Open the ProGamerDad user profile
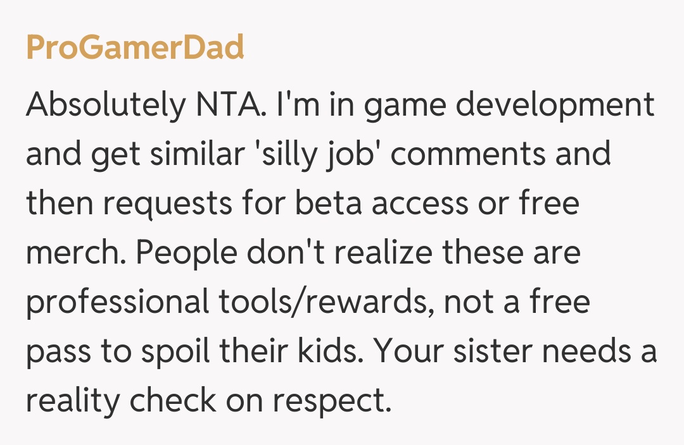The height and width of the screenshot is (445, 684). click(134, 48)
